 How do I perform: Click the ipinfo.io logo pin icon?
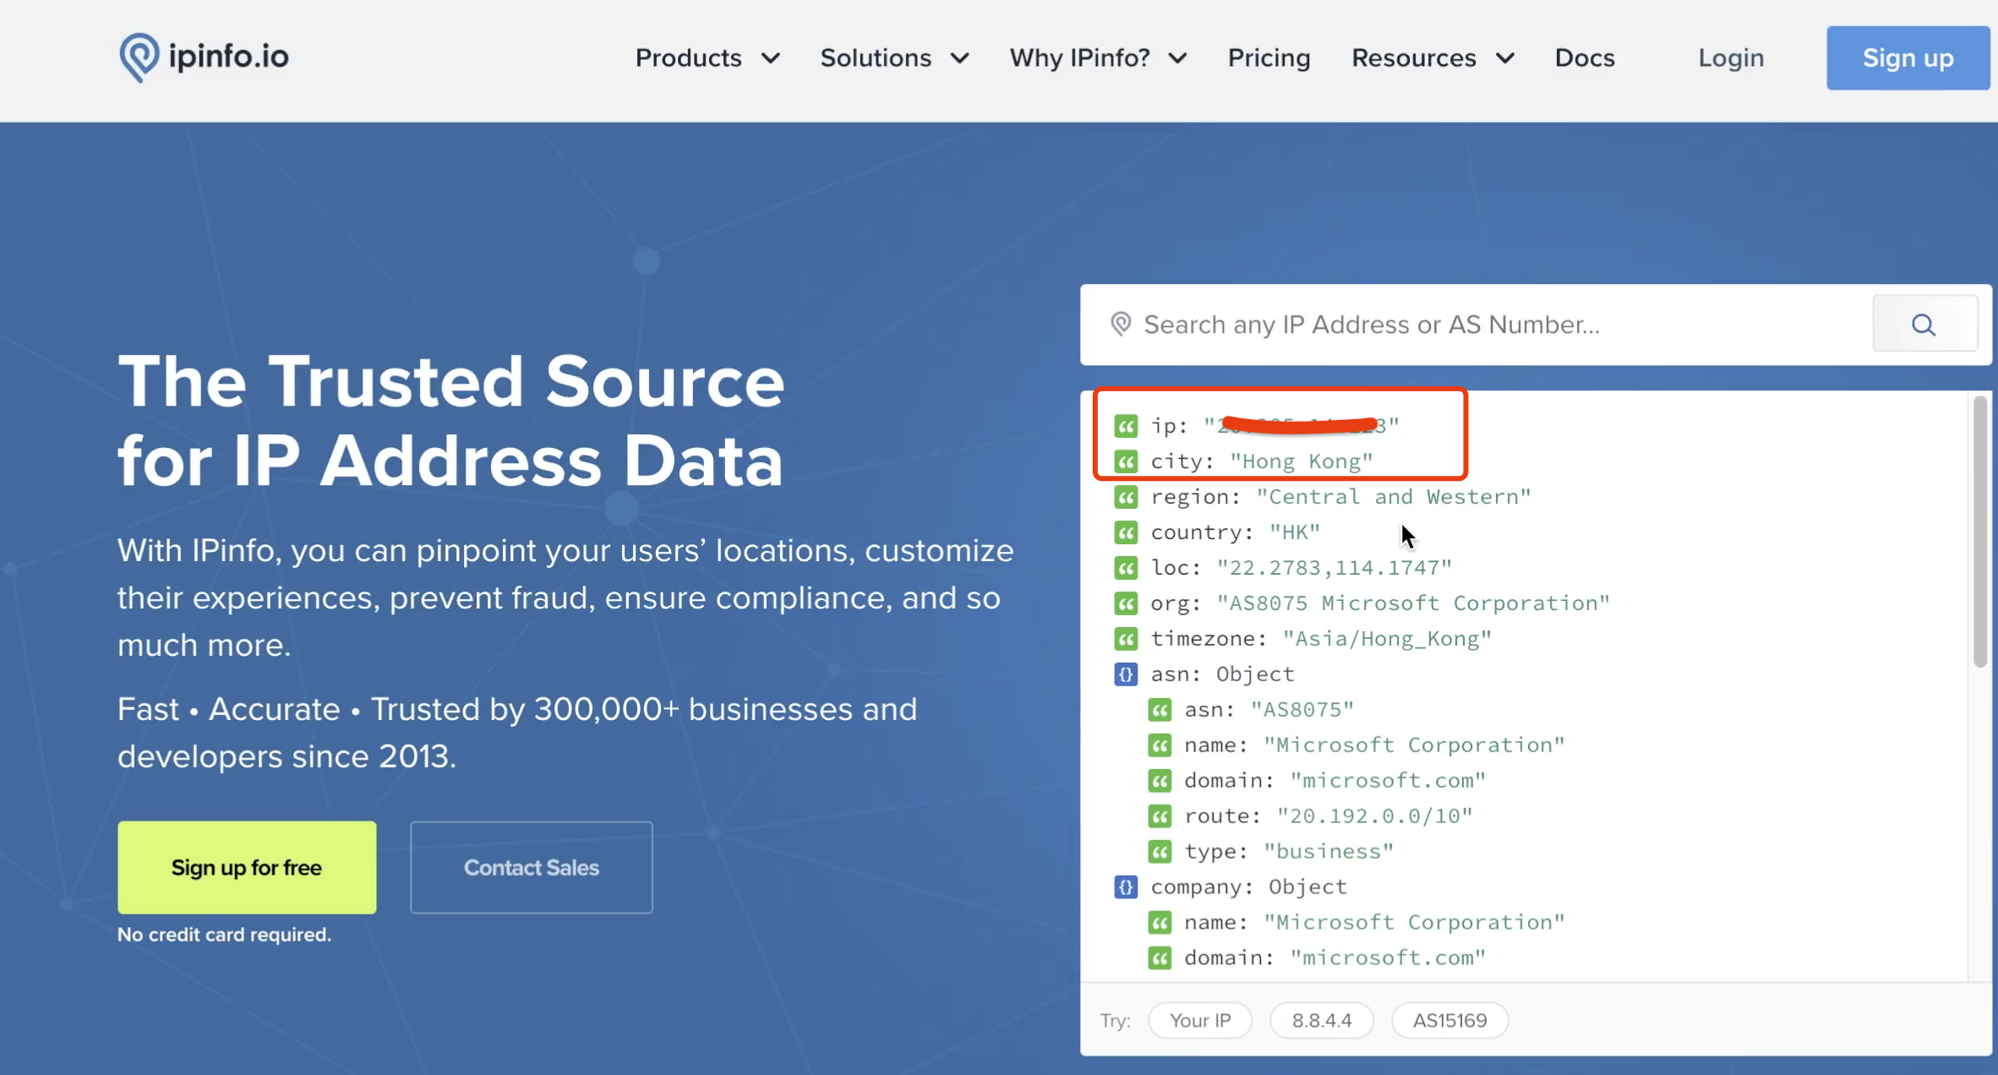pos(139,57)
